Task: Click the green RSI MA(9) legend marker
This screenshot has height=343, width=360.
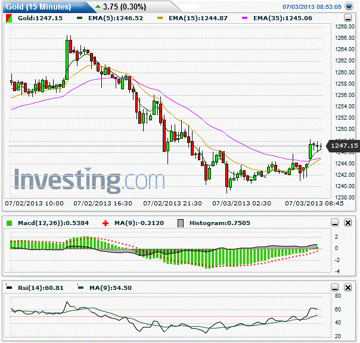Action: click(x=80, y=287)
